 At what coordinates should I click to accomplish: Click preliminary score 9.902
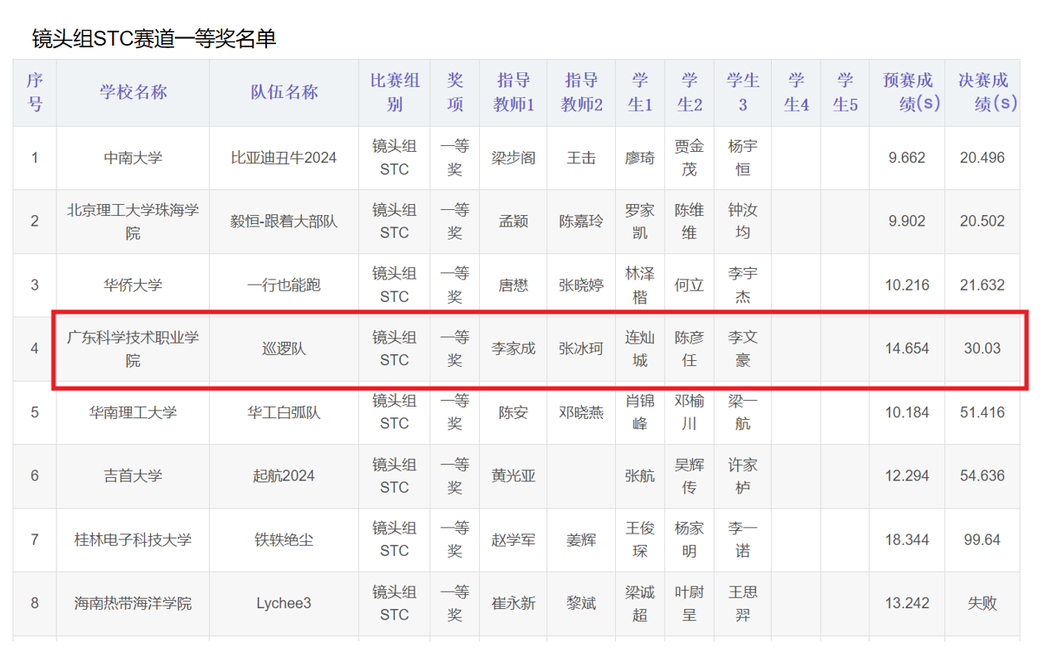(907, 222)
